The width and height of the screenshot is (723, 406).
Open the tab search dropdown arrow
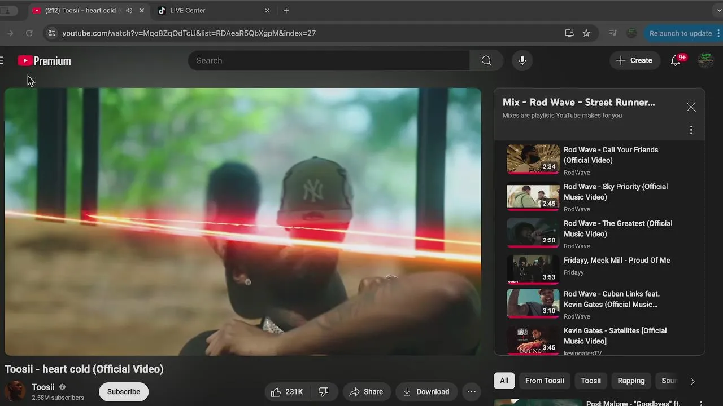(x=718, y=10)
